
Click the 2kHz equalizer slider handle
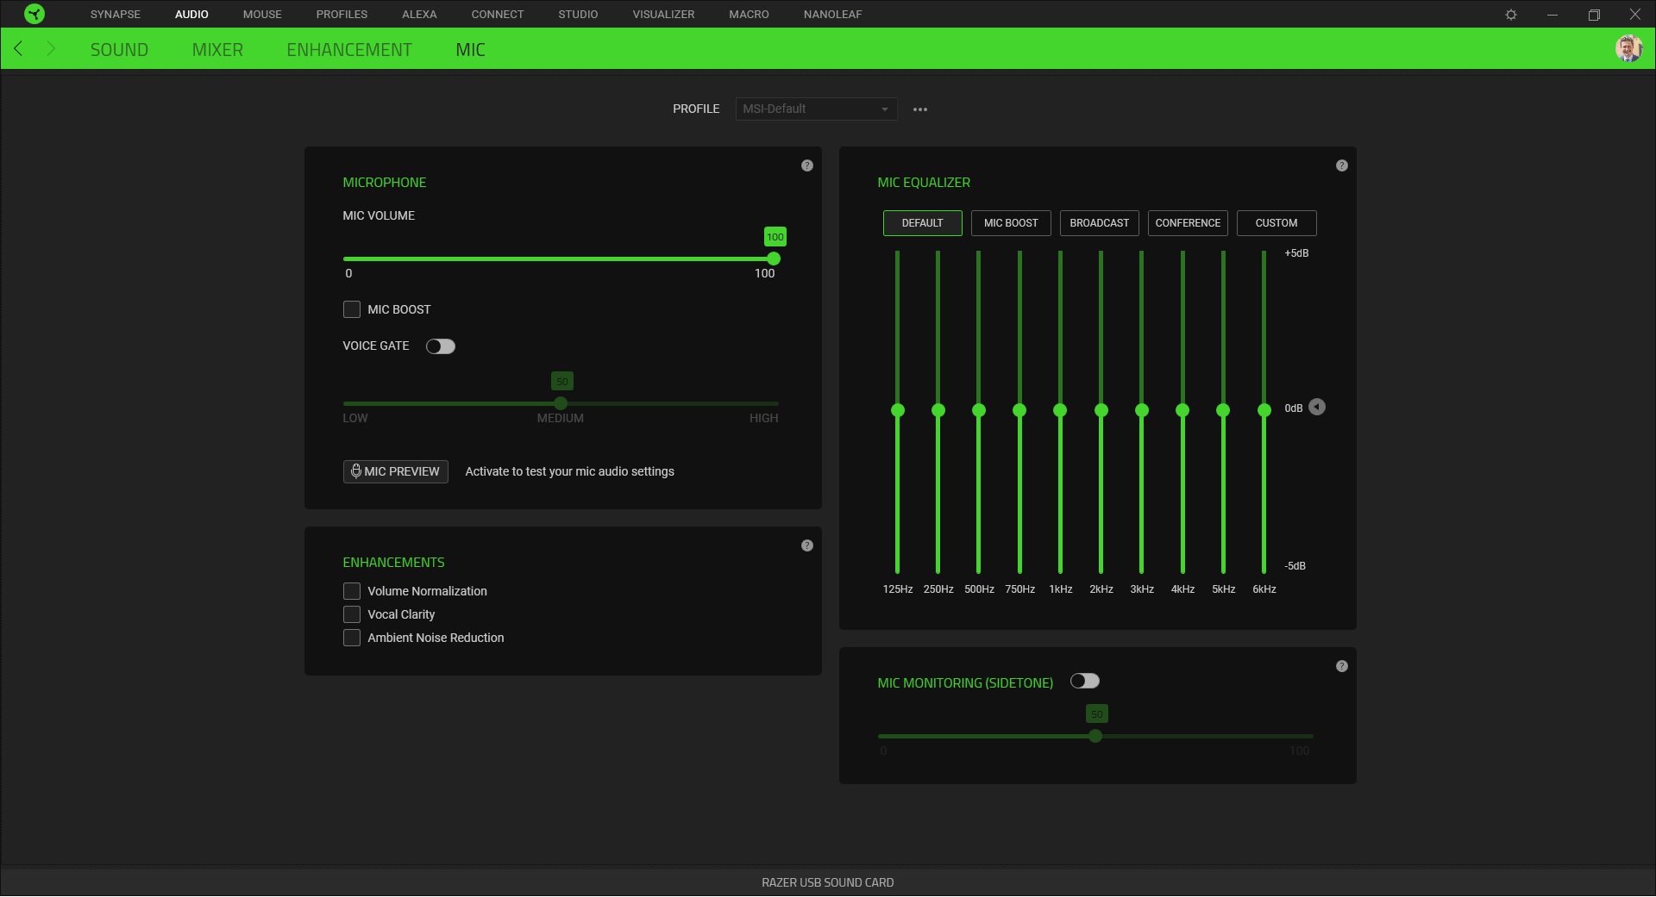(1101, 410)
